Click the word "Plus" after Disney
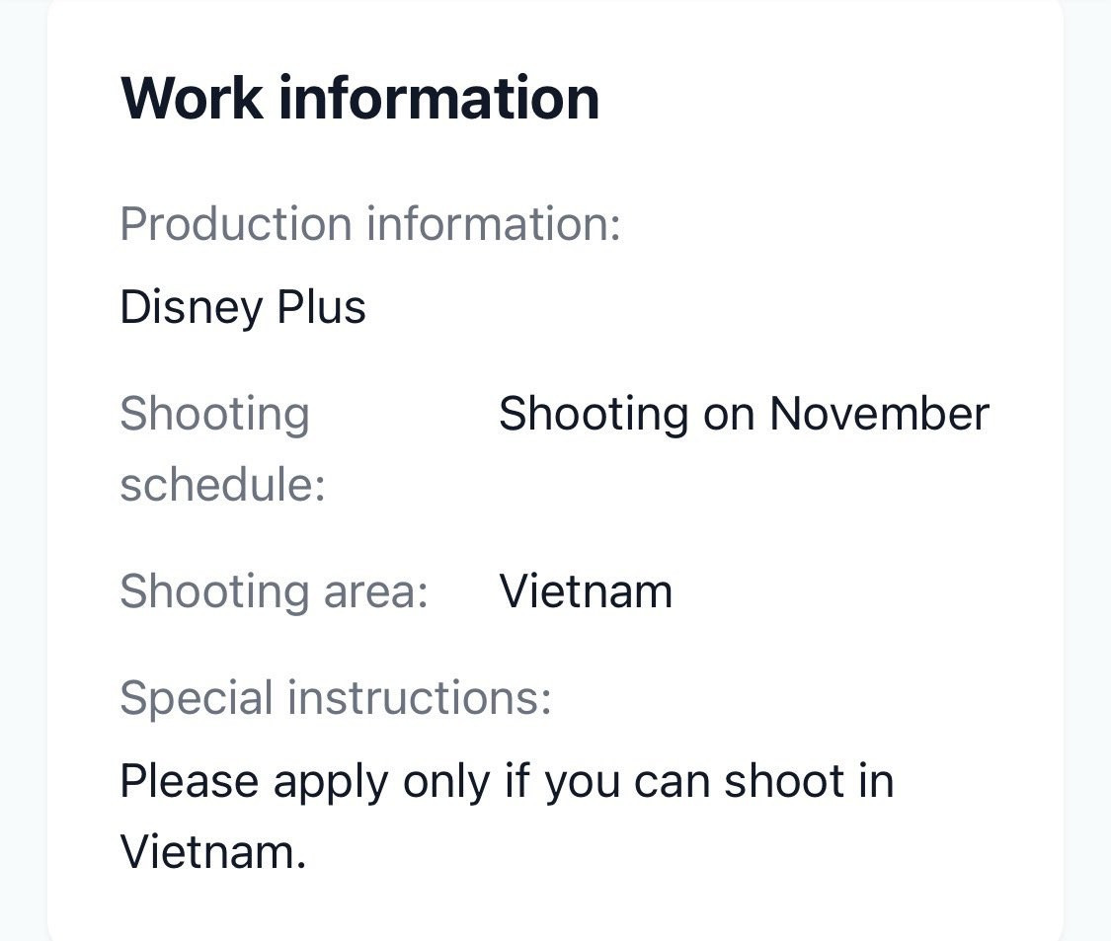1111x941 pixels. [x=321, y=307]
